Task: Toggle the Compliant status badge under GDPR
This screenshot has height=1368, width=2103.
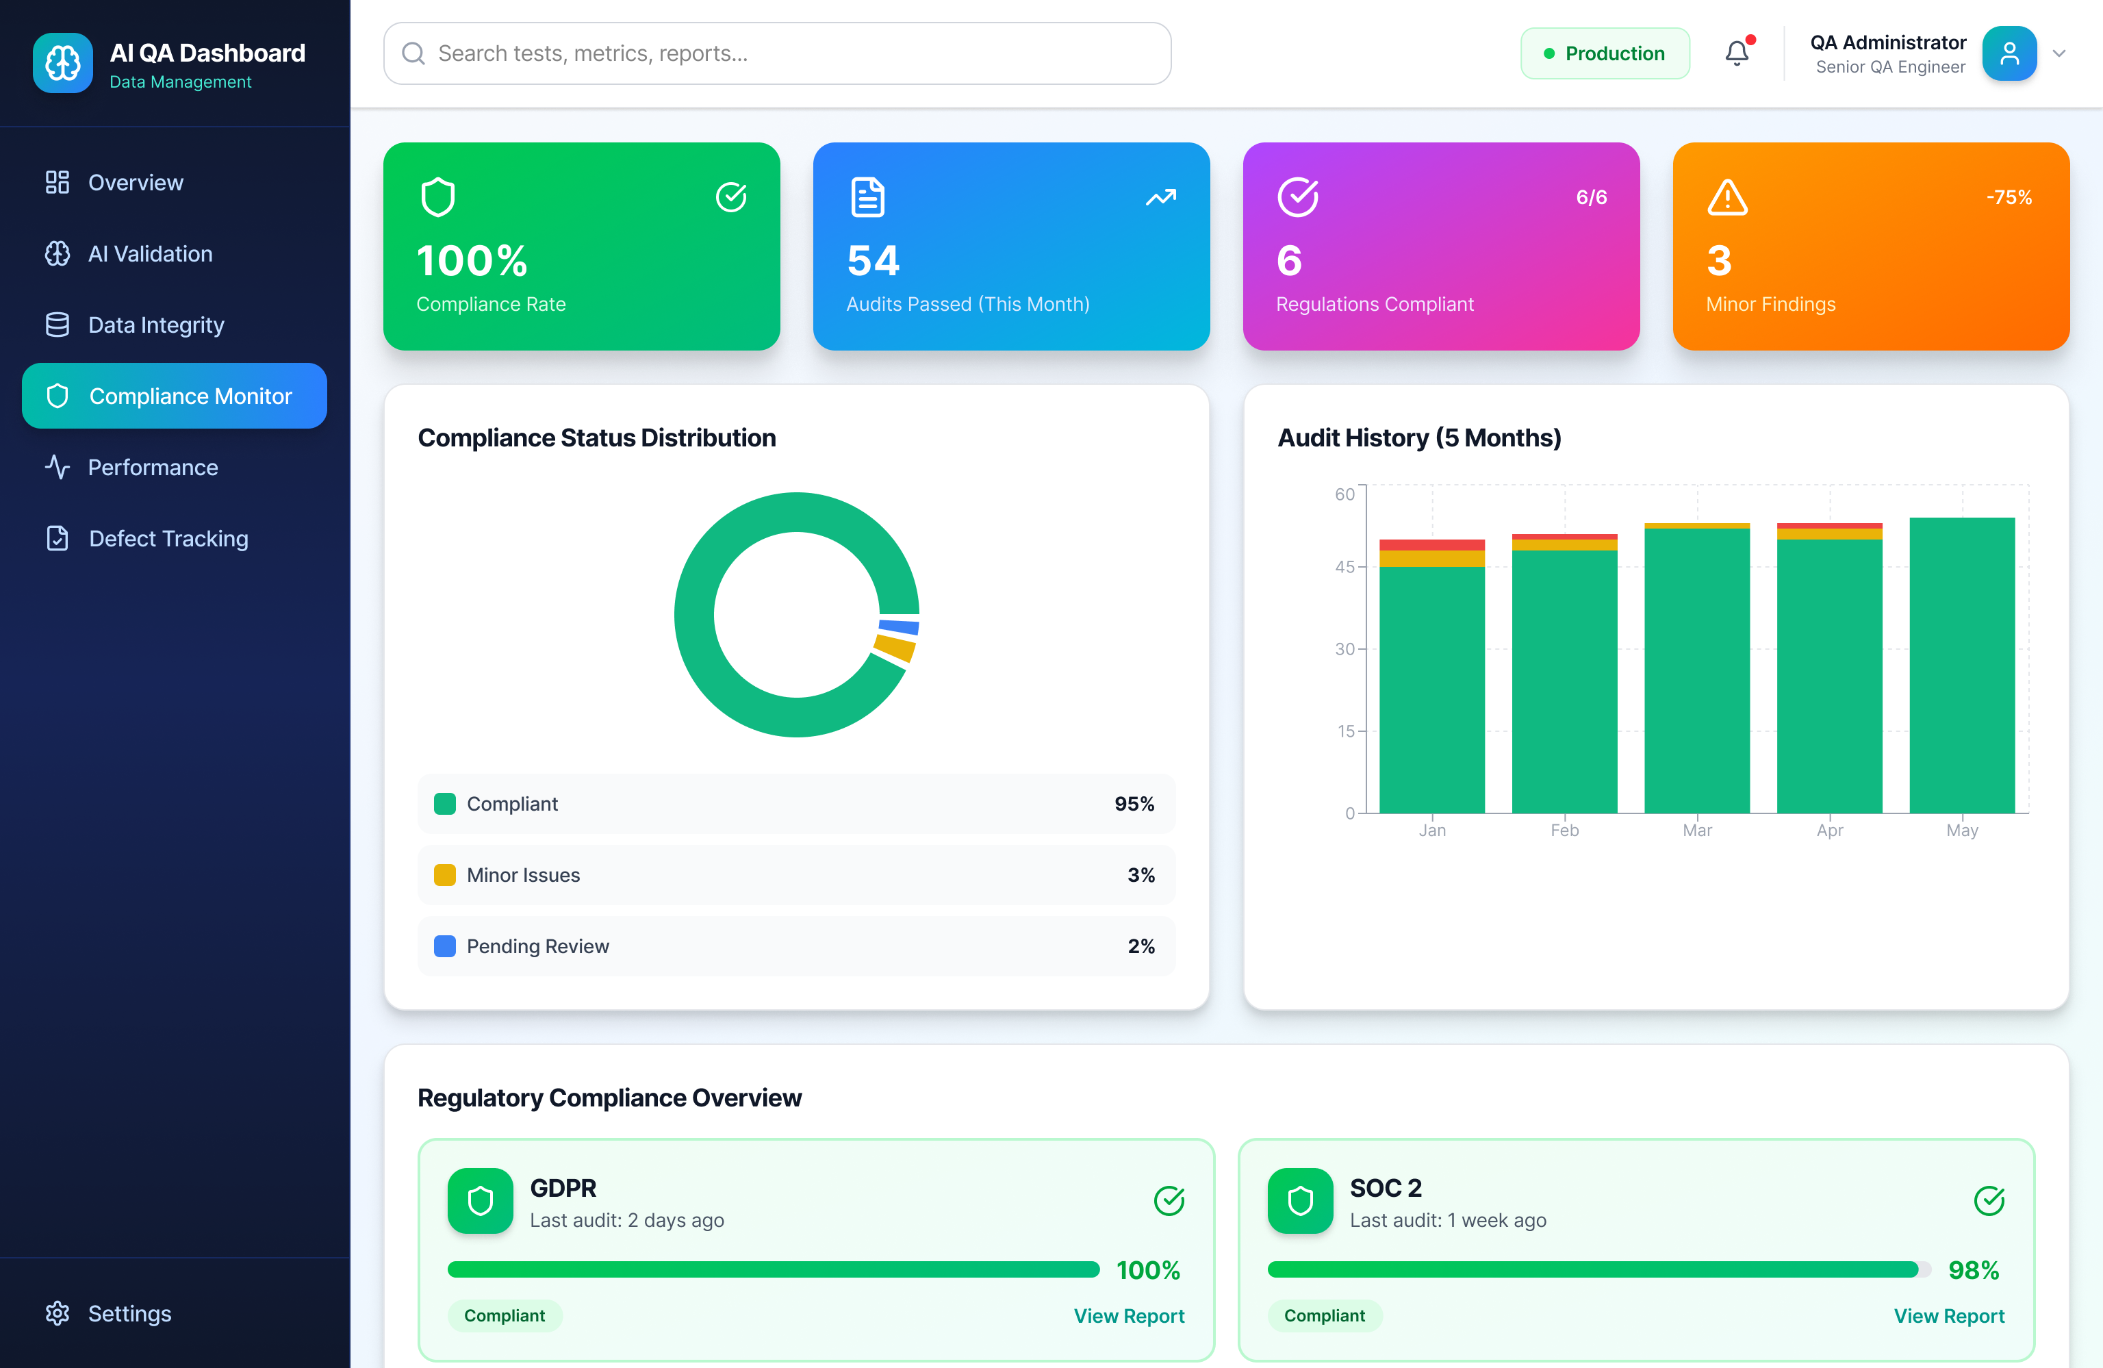Action: pos(505,1316)
